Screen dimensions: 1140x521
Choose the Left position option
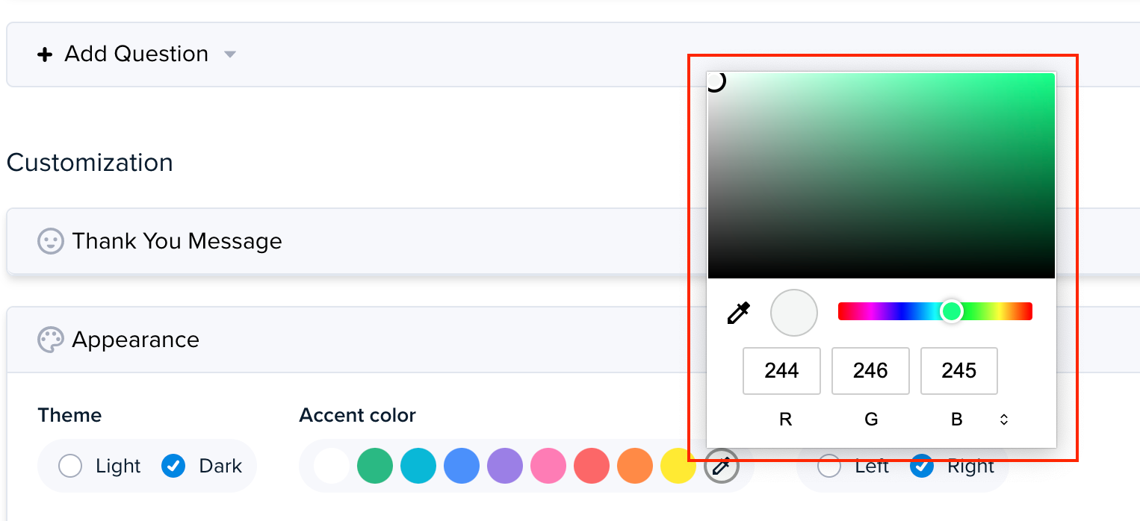(x=829, y=467)
